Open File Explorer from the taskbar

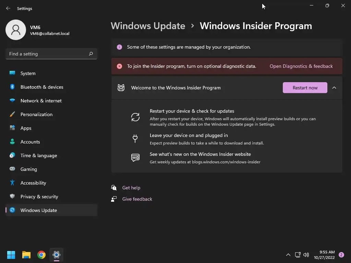pos(26,255)
